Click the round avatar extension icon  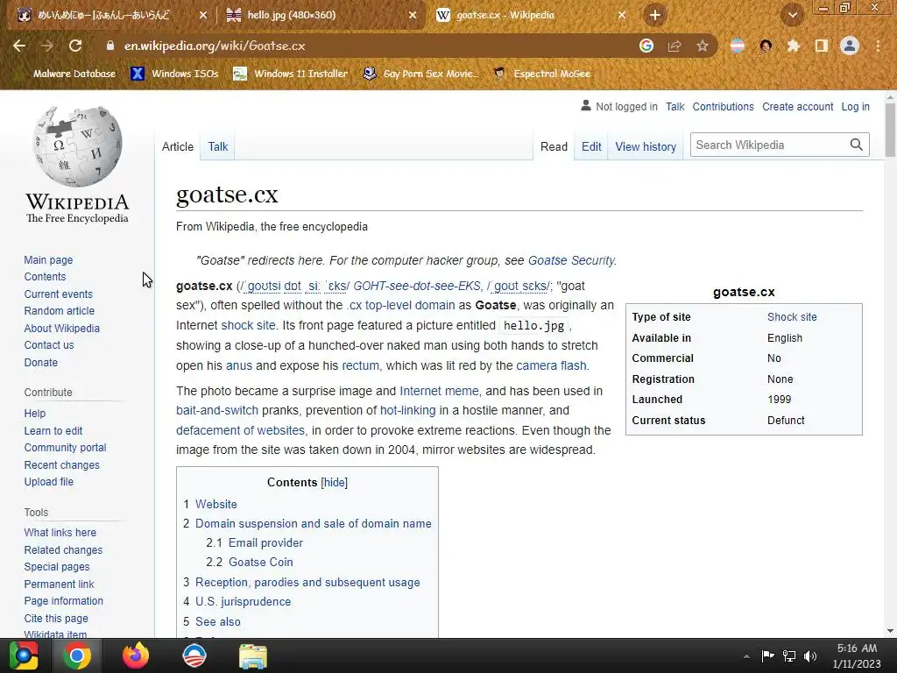(766, 46)
